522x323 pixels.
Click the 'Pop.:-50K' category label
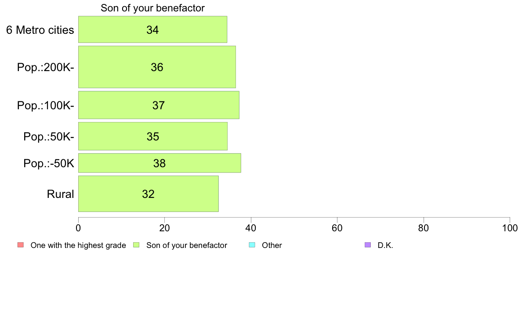click(49, 163)
